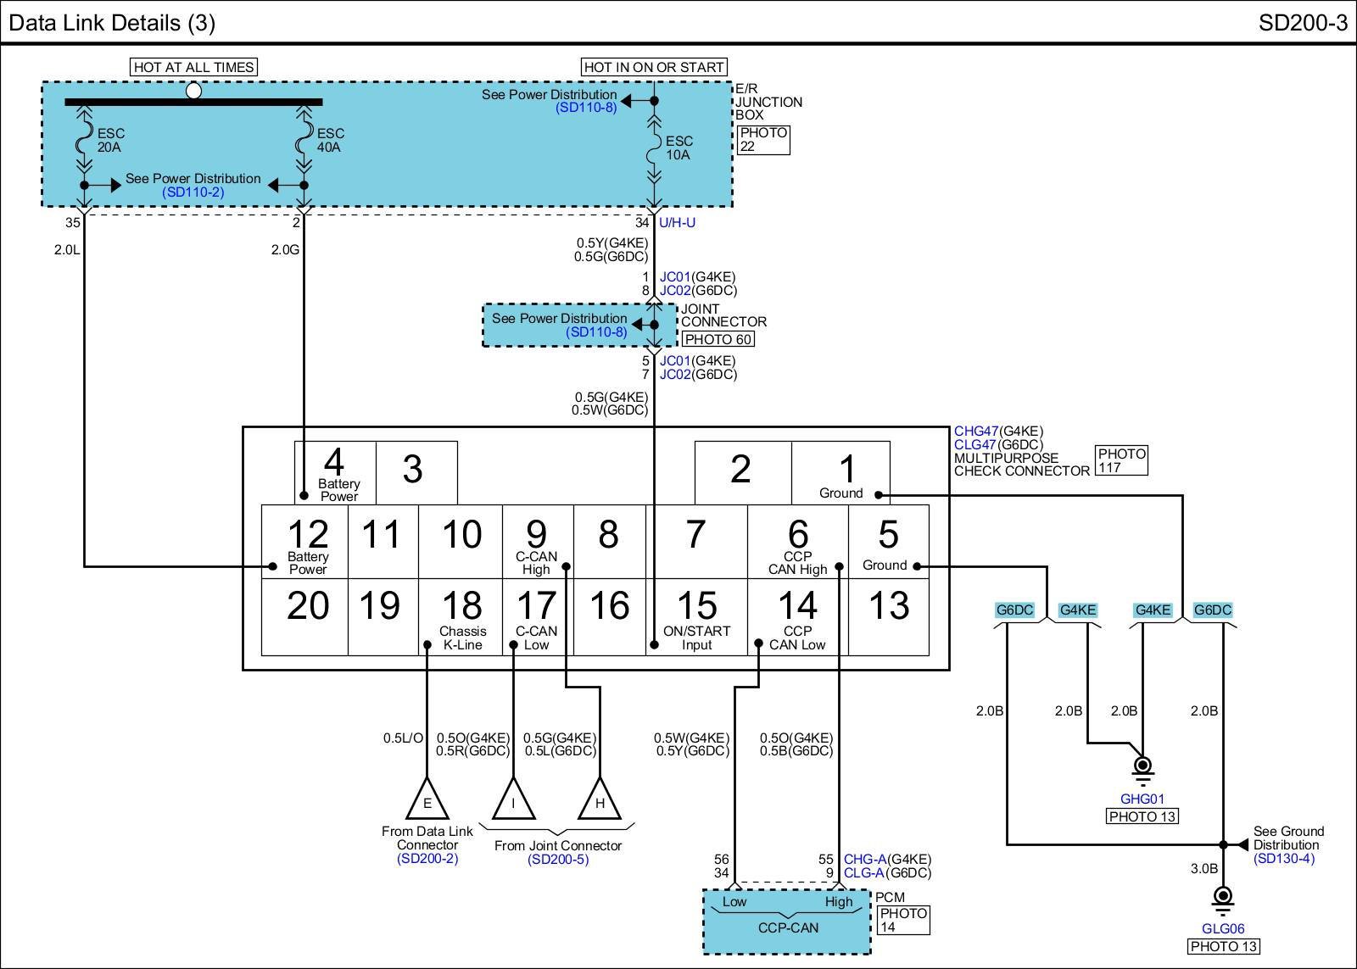Click the triangle connector labeled H
The width and height of the screenshot is (1357, 969).
click(600, 799)
